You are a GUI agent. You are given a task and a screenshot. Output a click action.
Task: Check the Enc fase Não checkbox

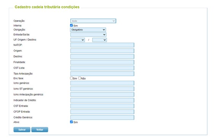[x=80, y=78]
